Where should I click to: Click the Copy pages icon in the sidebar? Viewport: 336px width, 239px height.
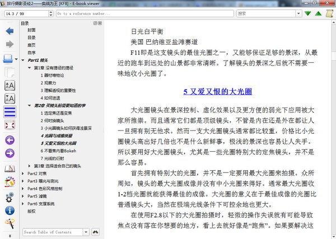pyautogui.click(x=10, y=72)
